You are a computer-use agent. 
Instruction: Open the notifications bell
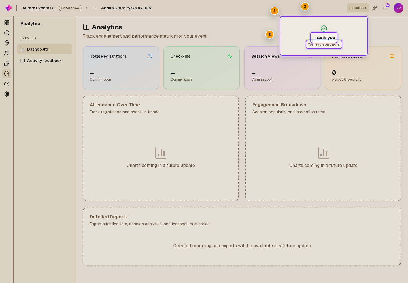[x=385, y=8]
